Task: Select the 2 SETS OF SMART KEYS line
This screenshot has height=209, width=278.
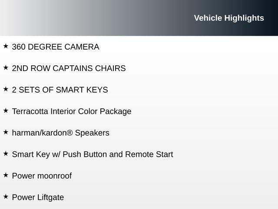Action: click(x=60, y=90)
